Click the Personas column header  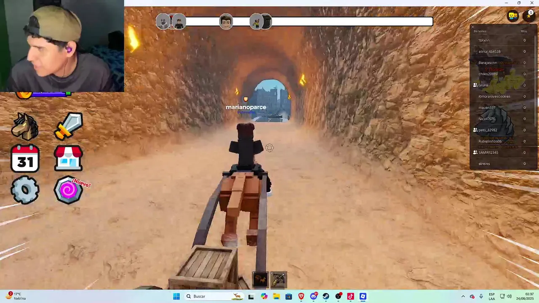pyautogui.click(x=480, y=31)
